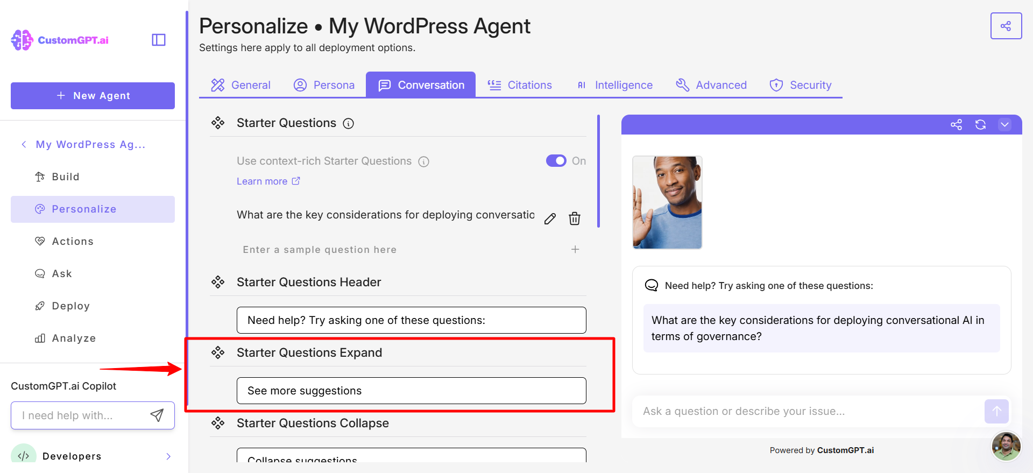Open Actions in the sidebar
The width and height of the screenshot is (1033, 473).
(93, 241)
